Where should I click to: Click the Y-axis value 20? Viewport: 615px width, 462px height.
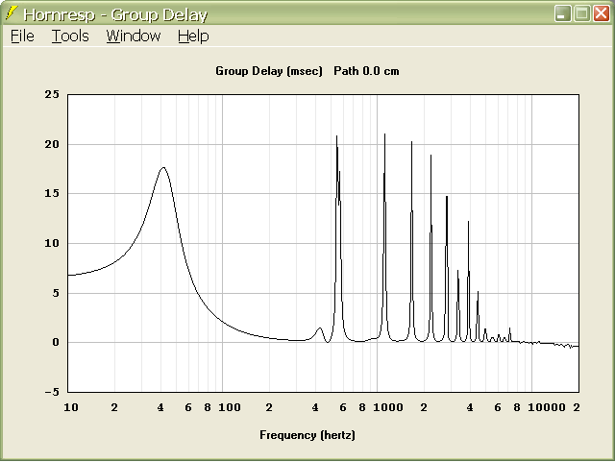click(x=52, y=144)
